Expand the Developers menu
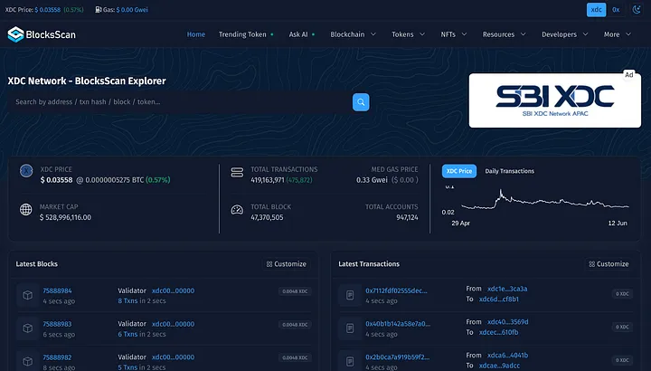 click(x=564, y=34)
